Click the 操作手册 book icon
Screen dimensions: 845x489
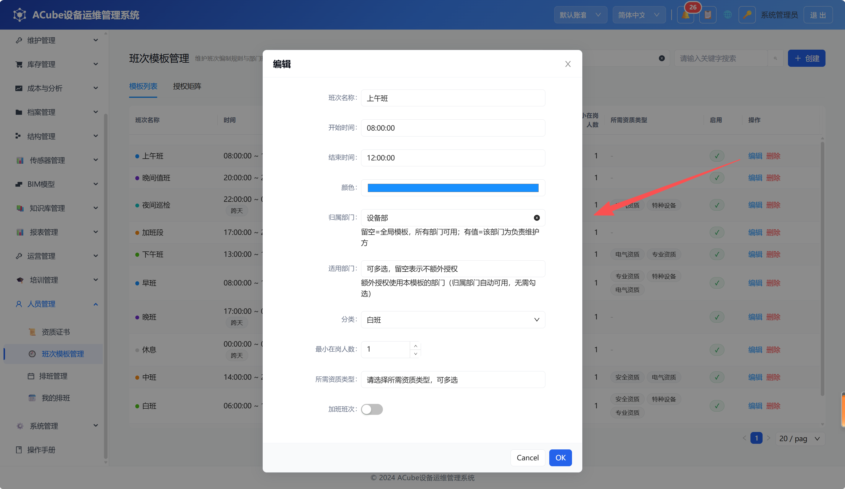pyautogui.click(x=19, y=450)
